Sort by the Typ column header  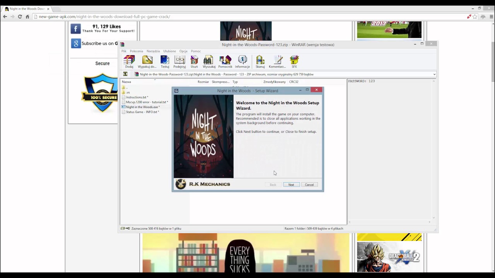(235, 82)
